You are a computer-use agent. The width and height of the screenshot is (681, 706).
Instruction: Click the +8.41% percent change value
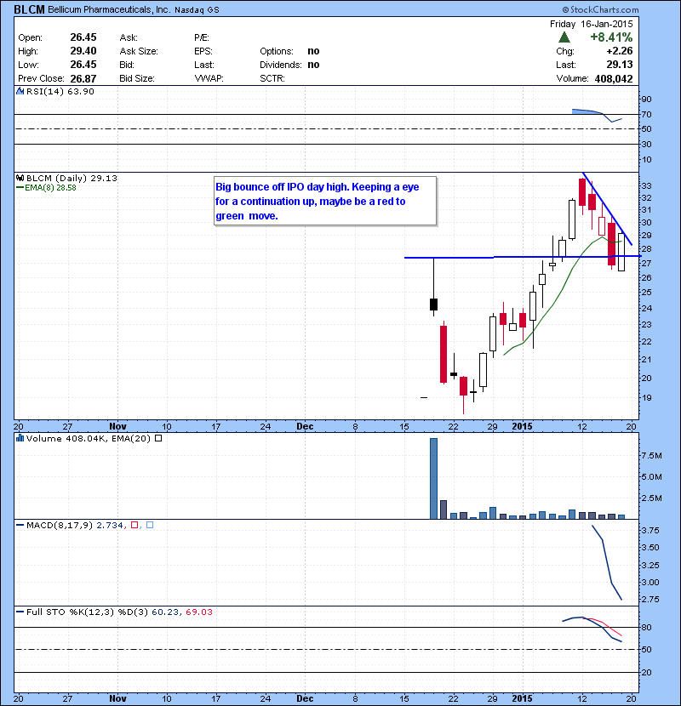pyautogui.click(x=611, y=37)
